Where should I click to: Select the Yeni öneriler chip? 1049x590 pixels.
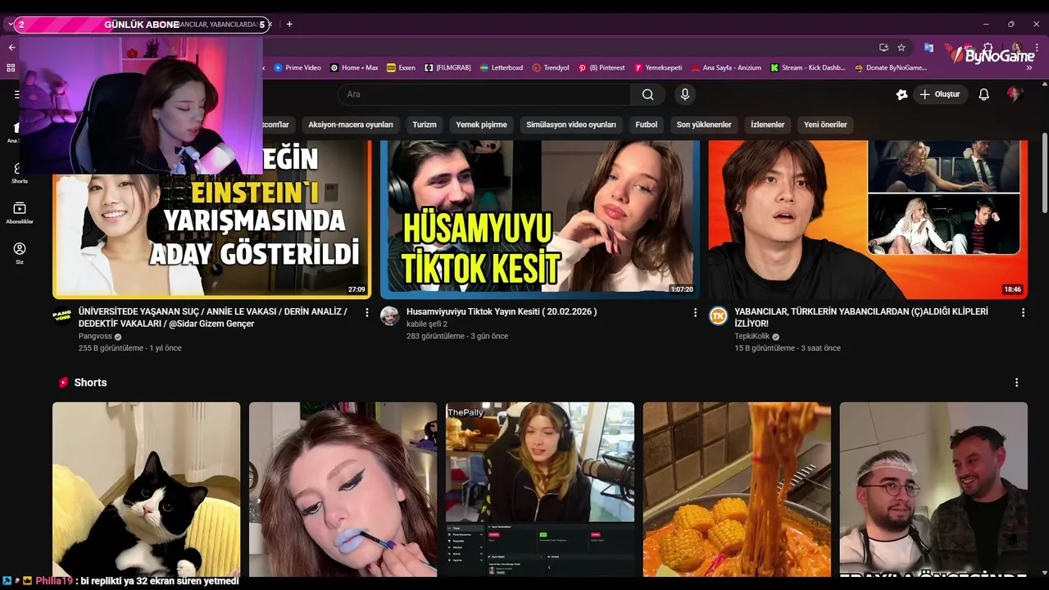(x=825, y=125)
